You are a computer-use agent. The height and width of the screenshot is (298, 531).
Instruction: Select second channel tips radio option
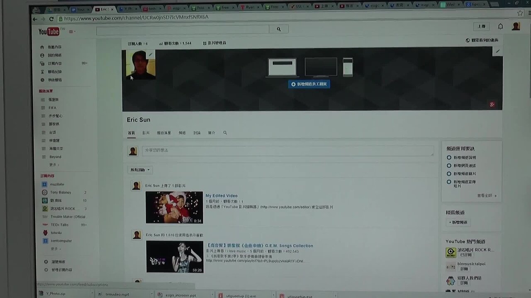[449, 166]
